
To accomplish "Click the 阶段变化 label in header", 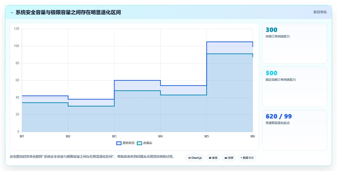I will pyautogui.click(x=320, y=12).
